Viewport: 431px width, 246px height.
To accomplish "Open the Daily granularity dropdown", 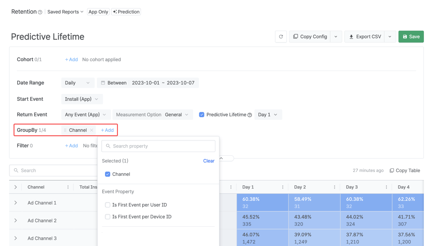I will (78, 83).
